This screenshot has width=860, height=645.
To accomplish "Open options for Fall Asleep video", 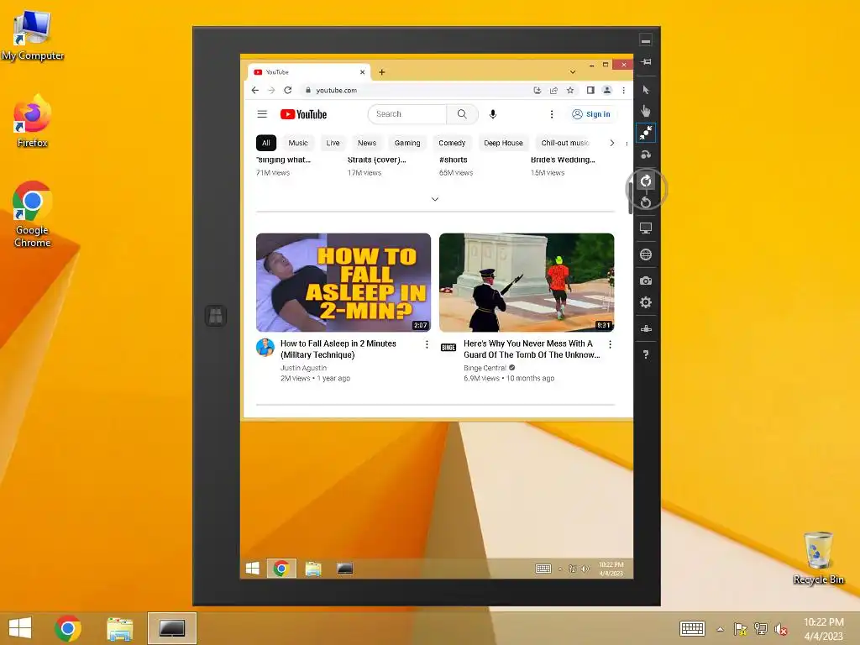I will 427,344.
